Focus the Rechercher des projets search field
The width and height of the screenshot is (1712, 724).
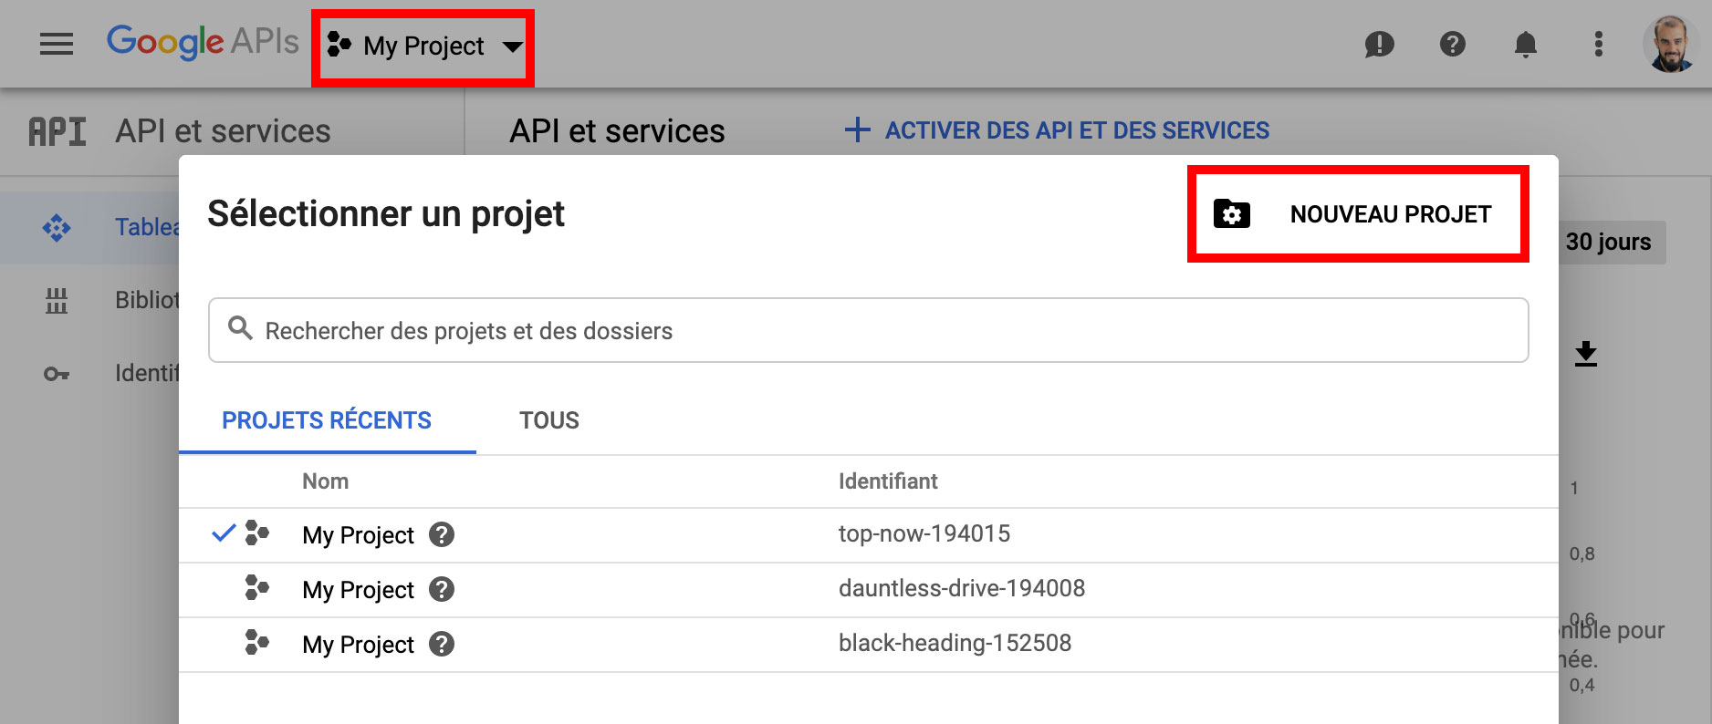(x=868, y=330)
